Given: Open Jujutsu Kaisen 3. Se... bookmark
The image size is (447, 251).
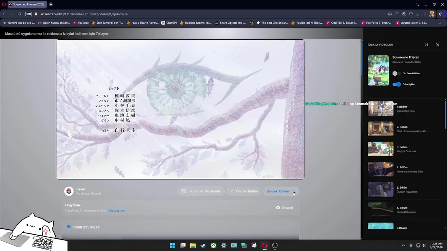Looking at the screenshot, I should tap(411, 23).
